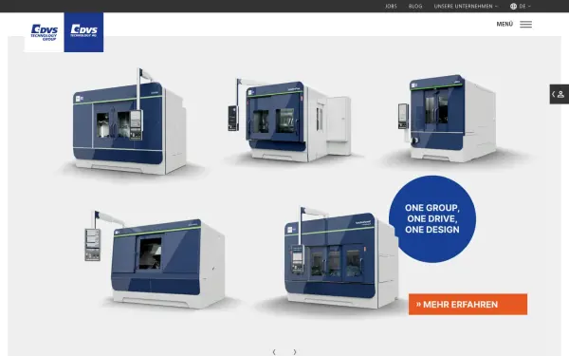This screenshot has height=356, width=569.
Task: Click the One Group, One Drive, One Design badge
Action: pos(432,219)
